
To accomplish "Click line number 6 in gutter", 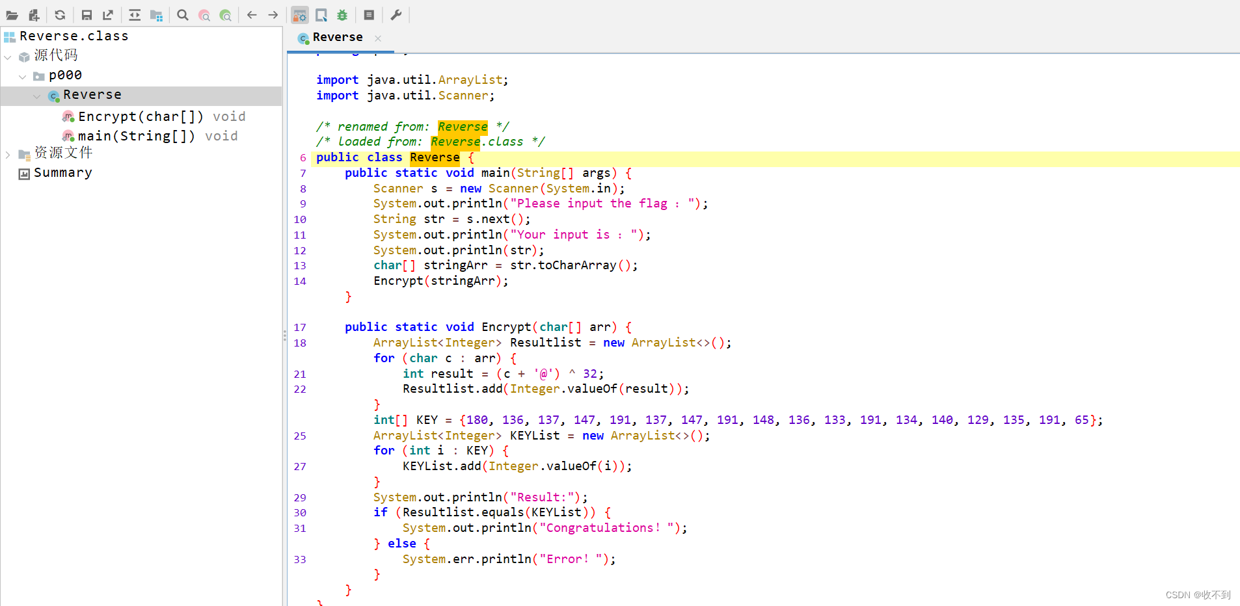I will (x=303, y=158).
